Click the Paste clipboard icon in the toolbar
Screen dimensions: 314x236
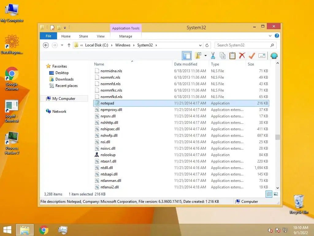(232, 56)
